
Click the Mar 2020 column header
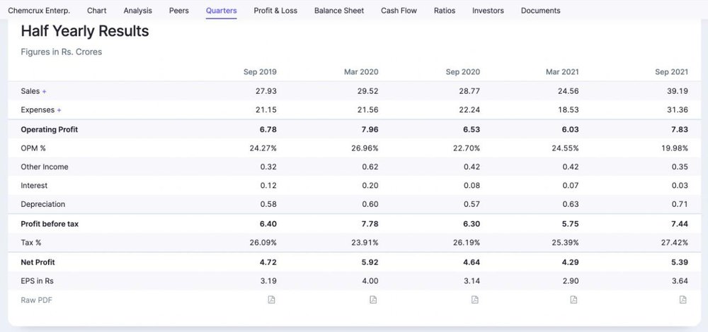361,71
